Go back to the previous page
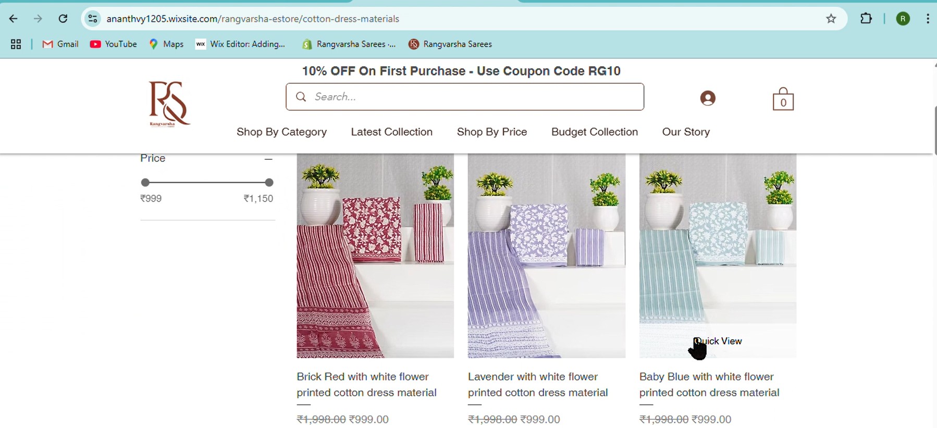 pos(14,19)
